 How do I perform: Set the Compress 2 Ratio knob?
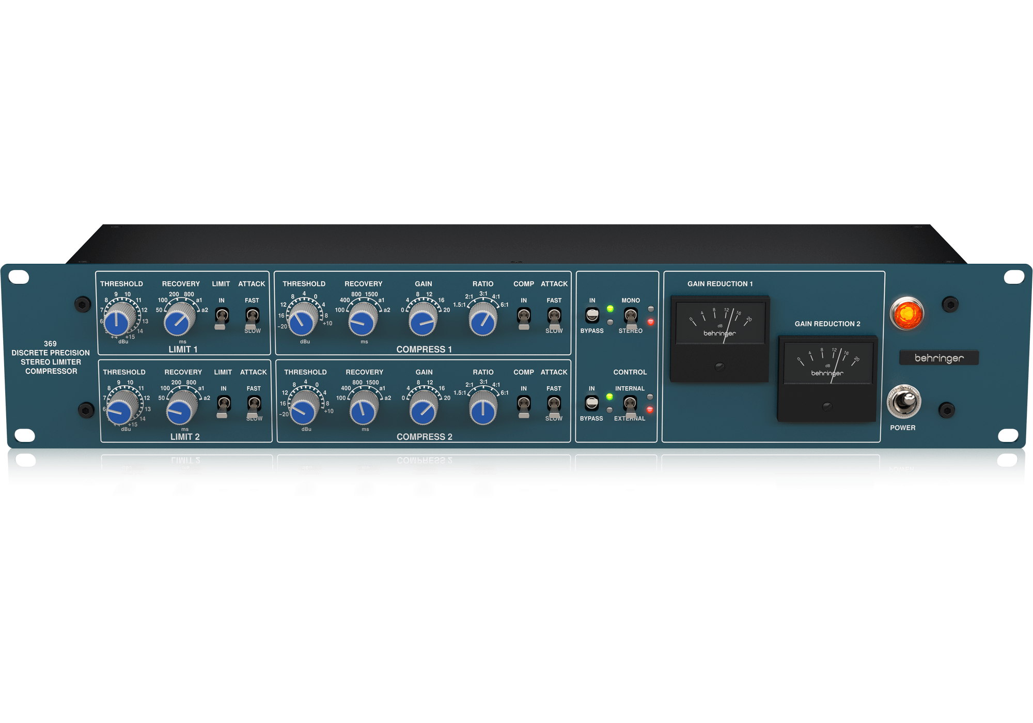pyautogui.click(x=483, y=407)
